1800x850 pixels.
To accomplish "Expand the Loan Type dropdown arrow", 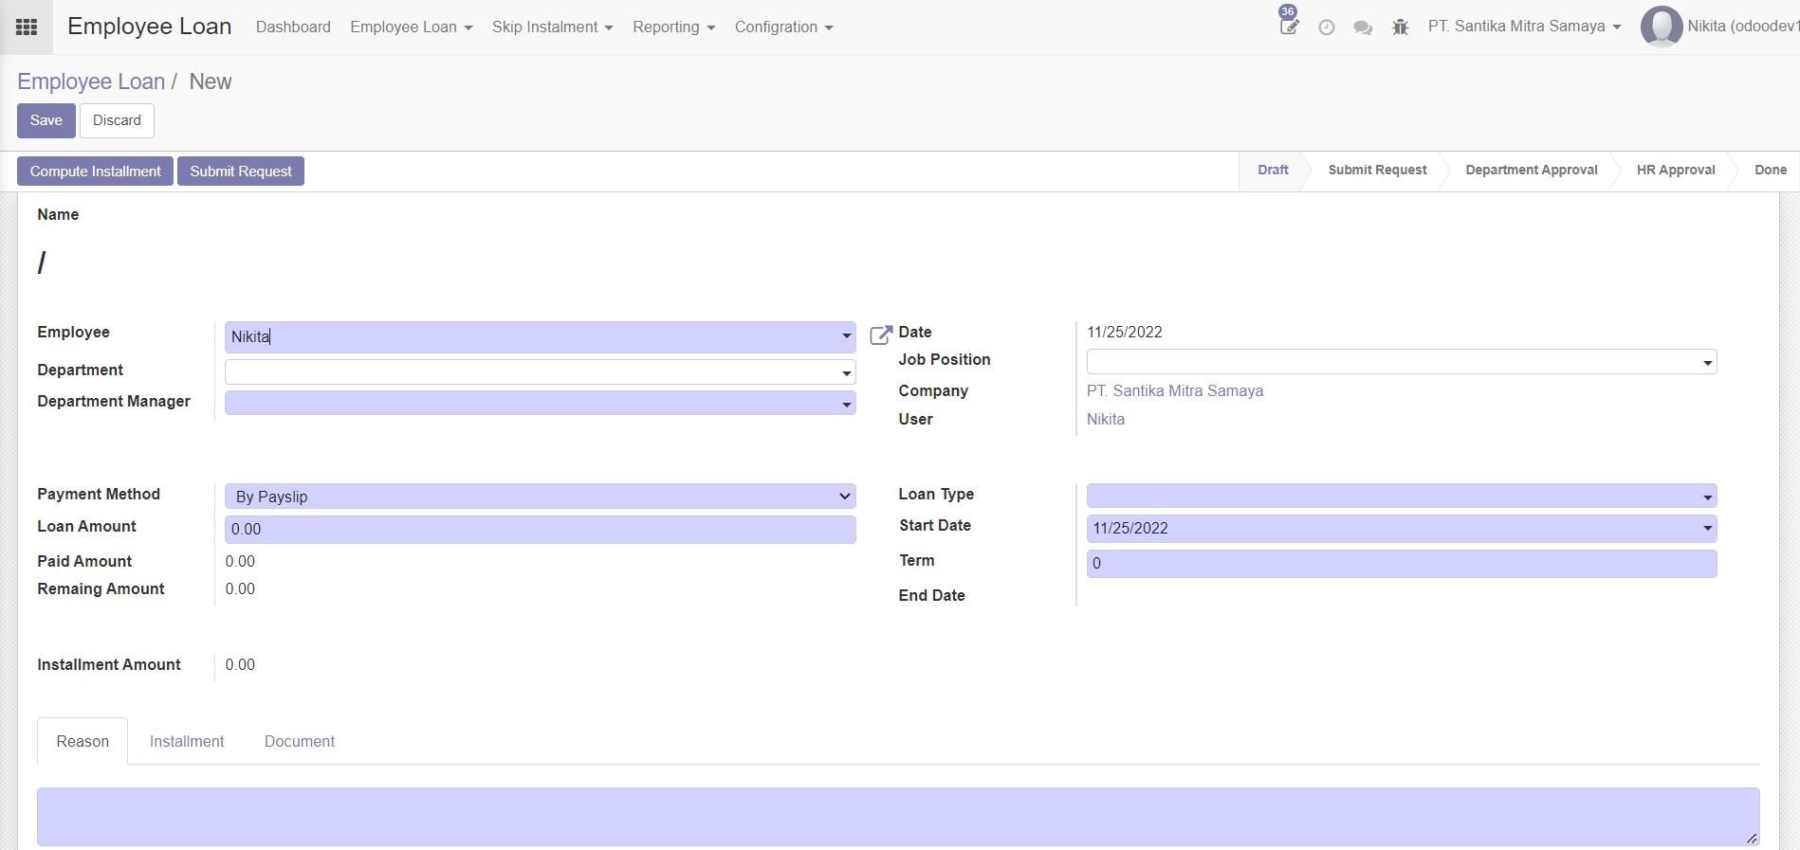I will tap(1707, 497).
